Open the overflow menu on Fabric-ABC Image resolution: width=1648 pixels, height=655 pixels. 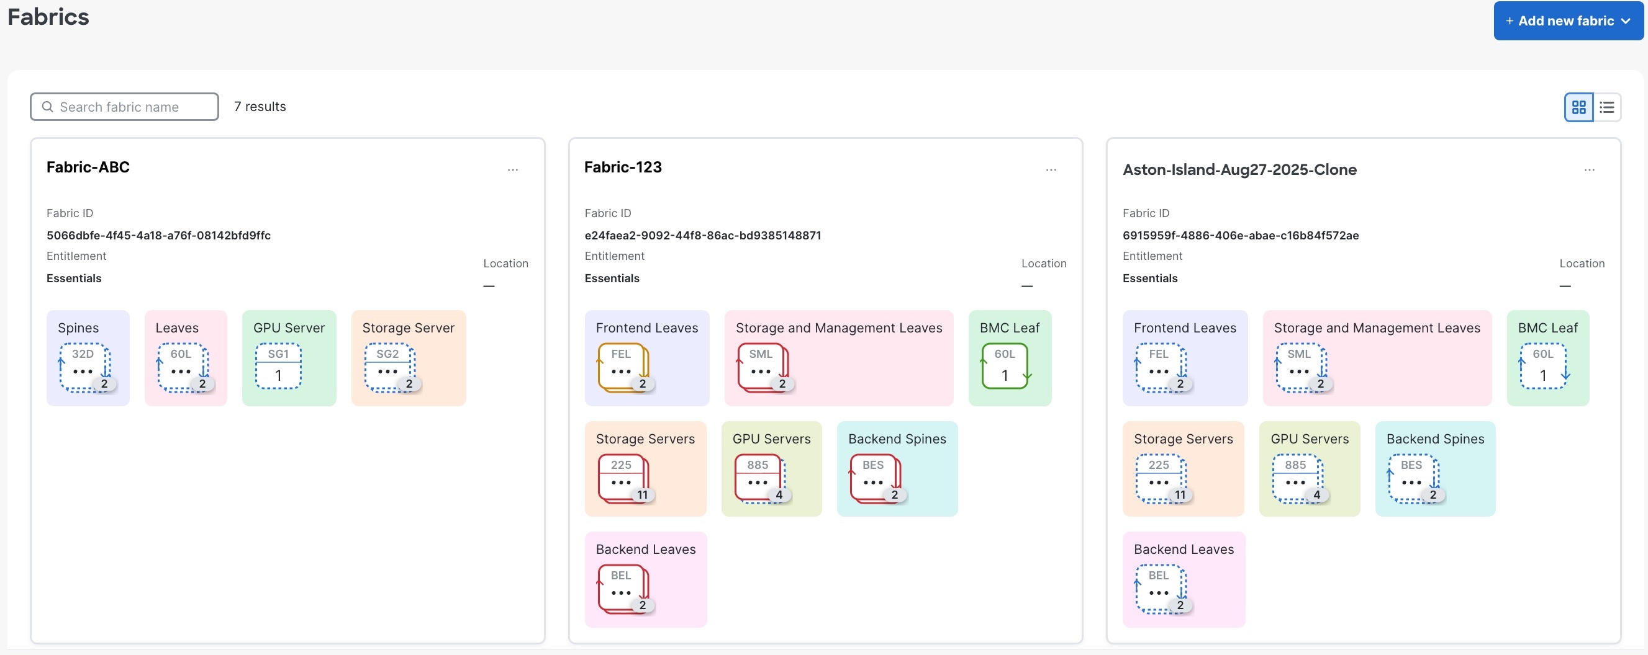[513, 169]
